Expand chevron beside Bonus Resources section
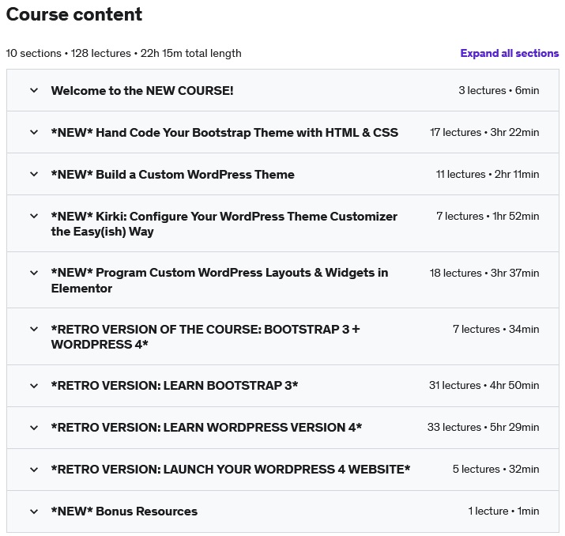Viewport: 565px width, 536px height. [34, 511]
